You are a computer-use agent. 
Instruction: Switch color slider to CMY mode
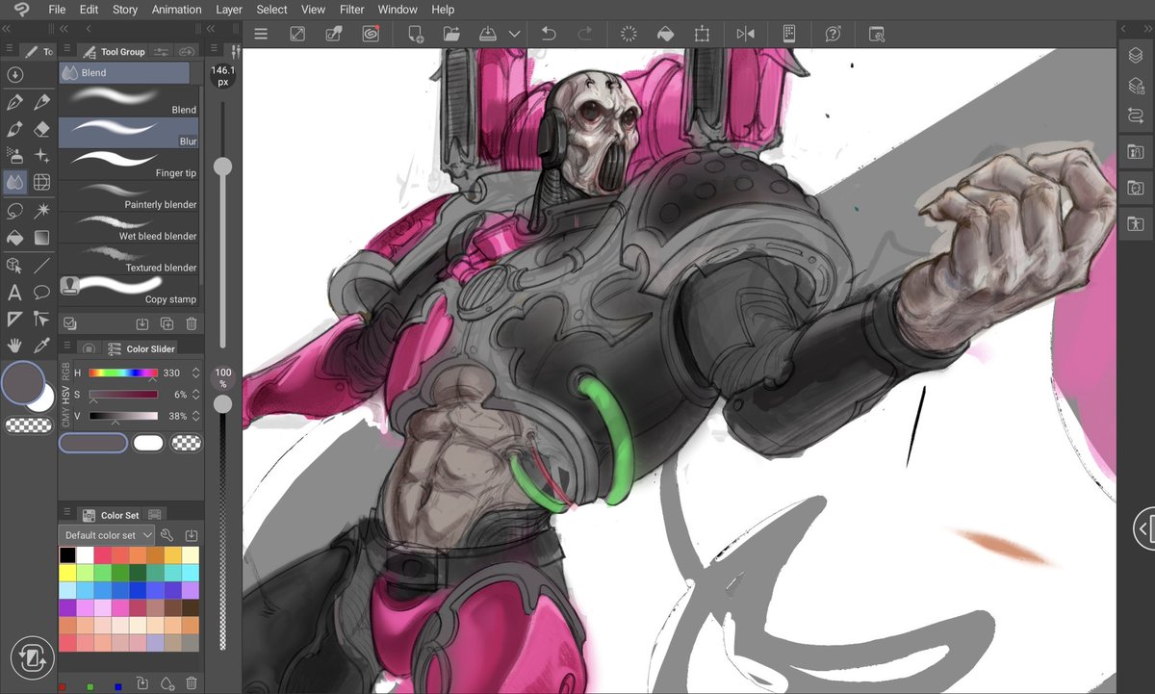(x=65, y=416)
